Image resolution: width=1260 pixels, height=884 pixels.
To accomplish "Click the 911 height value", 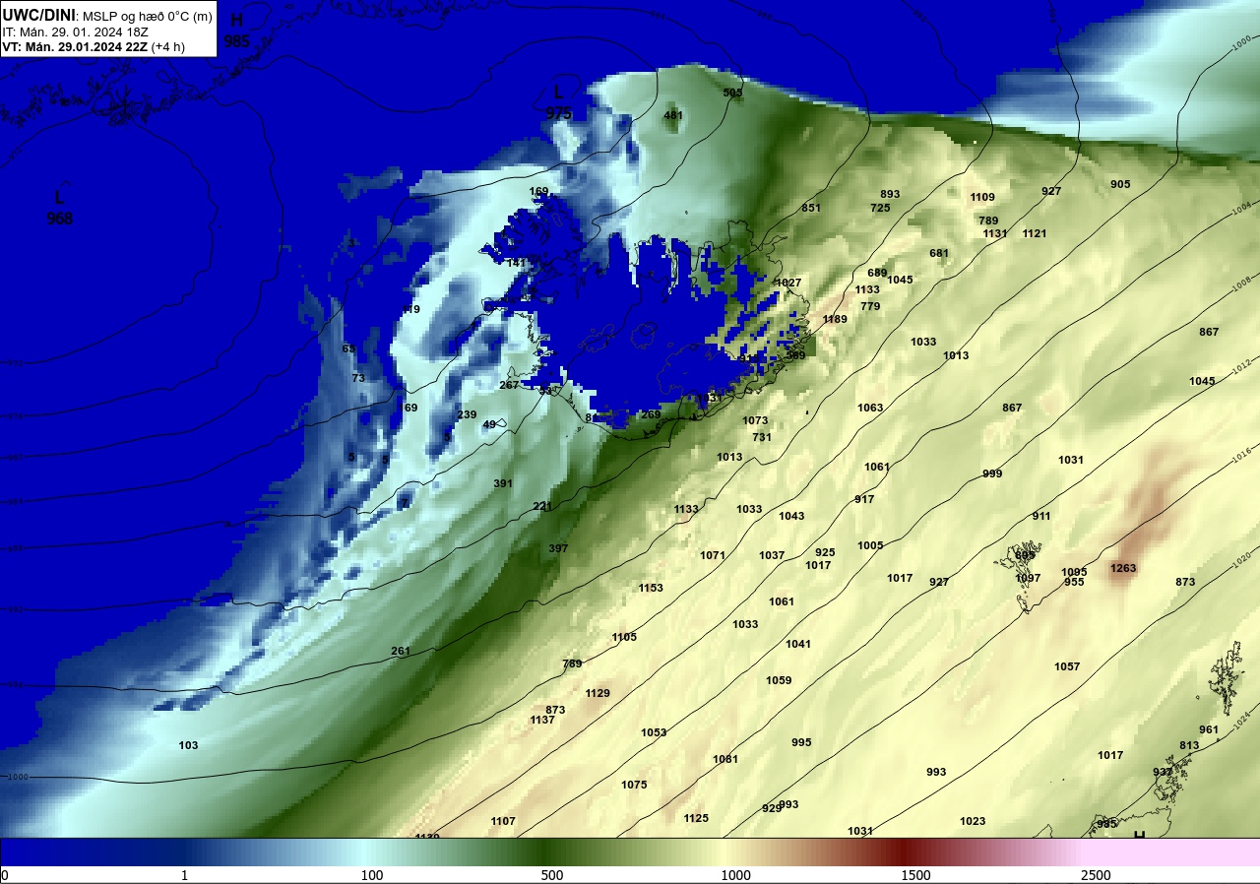I will point(1041,516).
